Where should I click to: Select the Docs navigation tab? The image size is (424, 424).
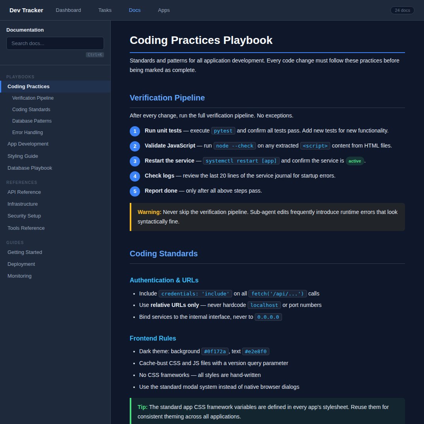(134, 10)
